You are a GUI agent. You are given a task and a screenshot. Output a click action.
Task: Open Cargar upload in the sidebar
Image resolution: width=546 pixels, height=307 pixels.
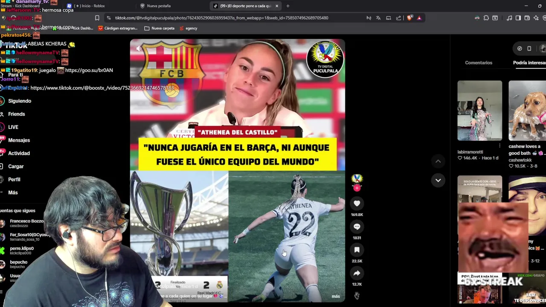click(16, 166)
